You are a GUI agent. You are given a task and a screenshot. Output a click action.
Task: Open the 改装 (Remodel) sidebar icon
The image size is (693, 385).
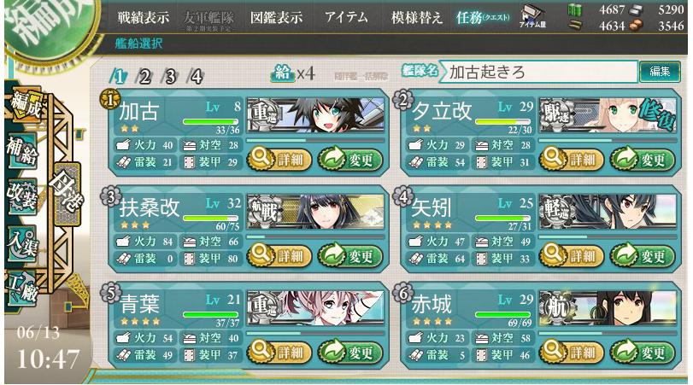(x=22, y=196)
